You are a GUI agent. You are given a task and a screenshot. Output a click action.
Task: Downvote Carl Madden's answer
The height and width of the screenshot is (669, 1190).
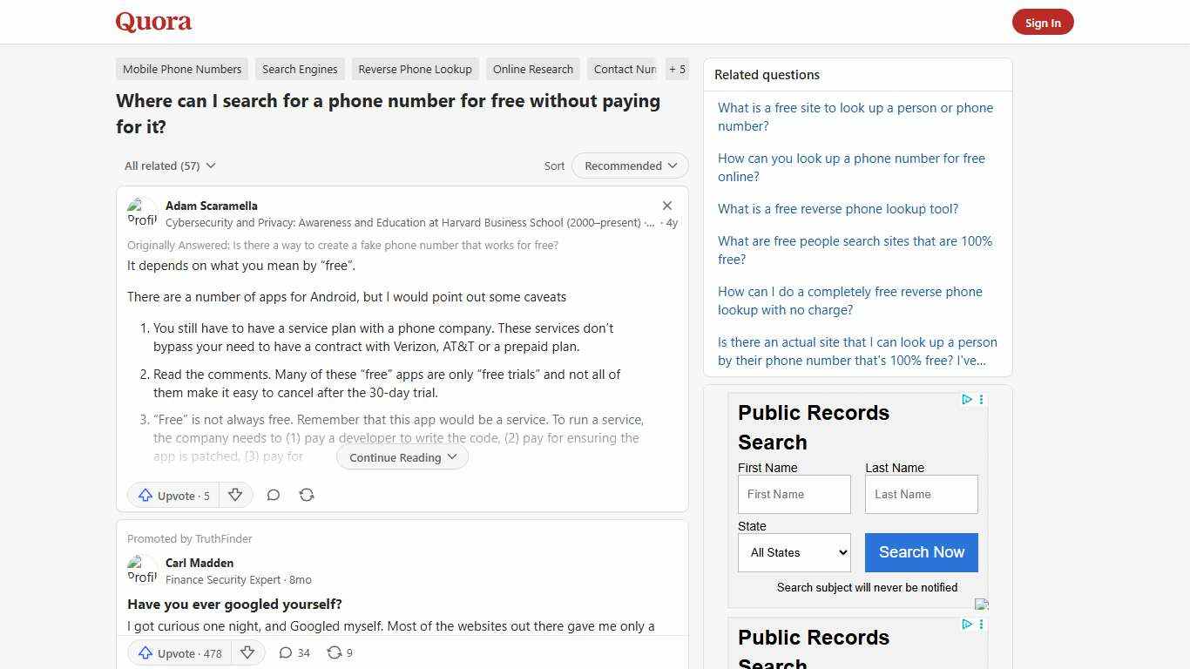tap(247, 652)
